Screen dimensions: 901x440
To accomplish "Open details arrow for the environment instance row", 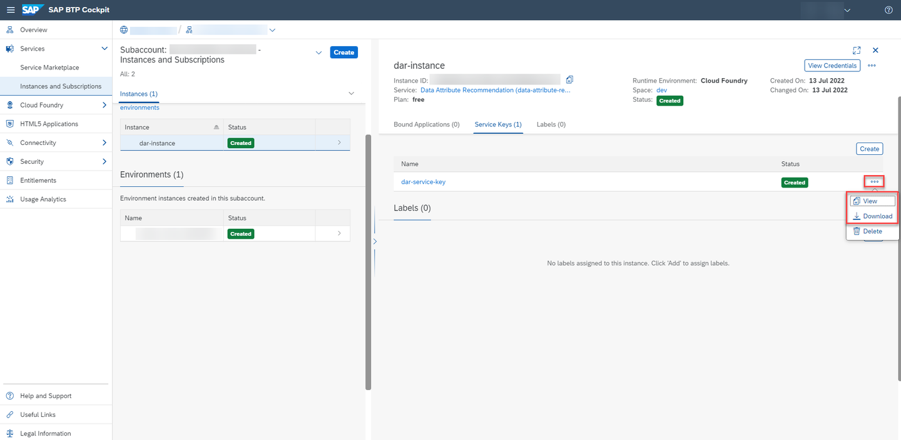I will point(339,233).
